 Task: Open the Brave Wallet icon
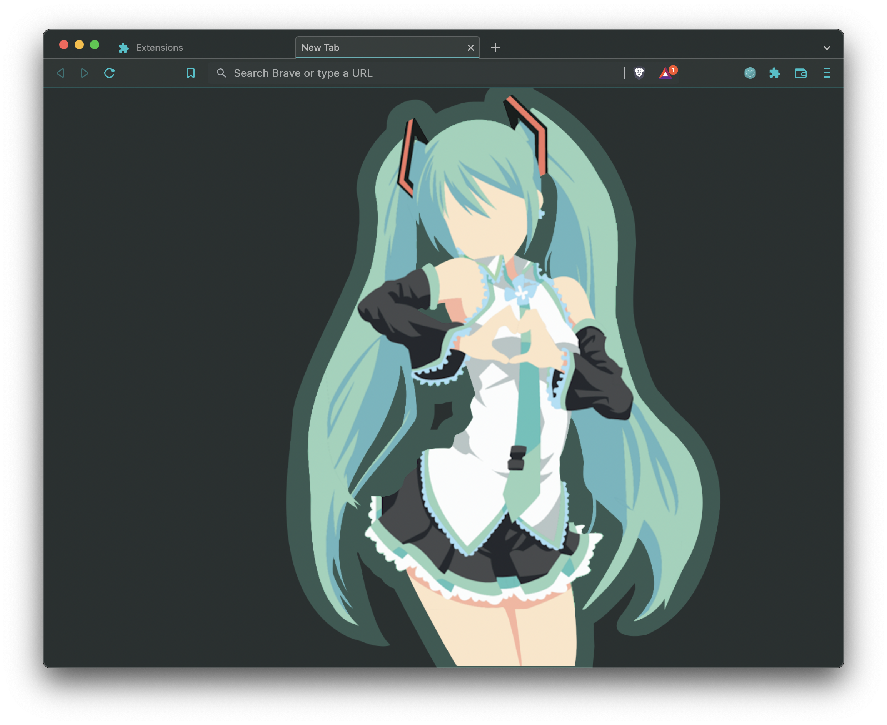800,73
